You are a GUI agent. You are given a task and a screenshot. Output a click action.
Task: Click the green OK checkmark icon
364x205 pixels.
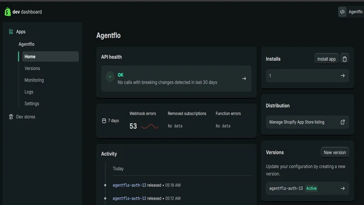(110, 77)
